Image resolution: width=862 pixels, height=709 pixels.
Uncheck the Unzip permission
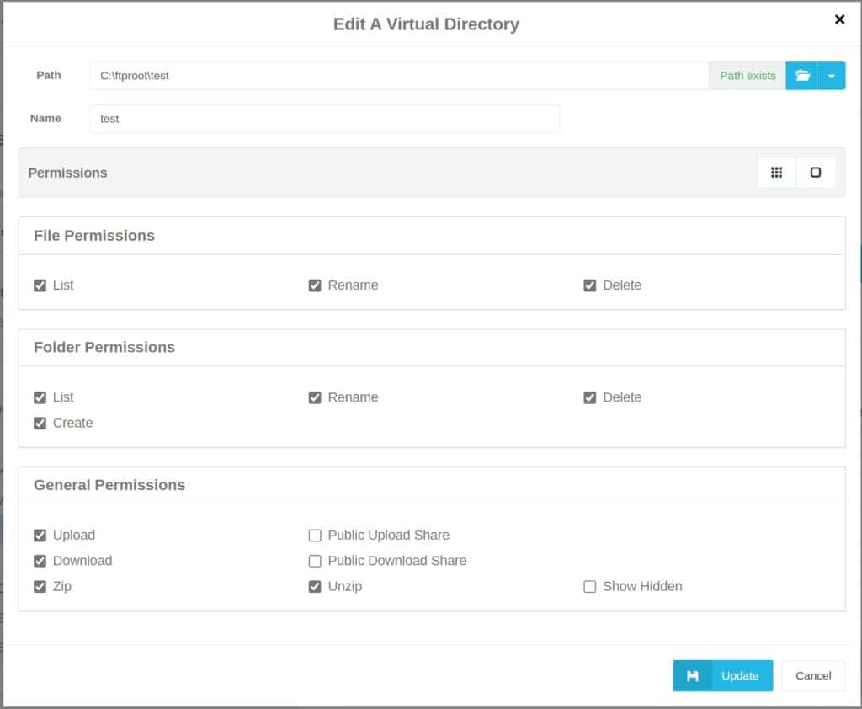[x=315, y=586]
